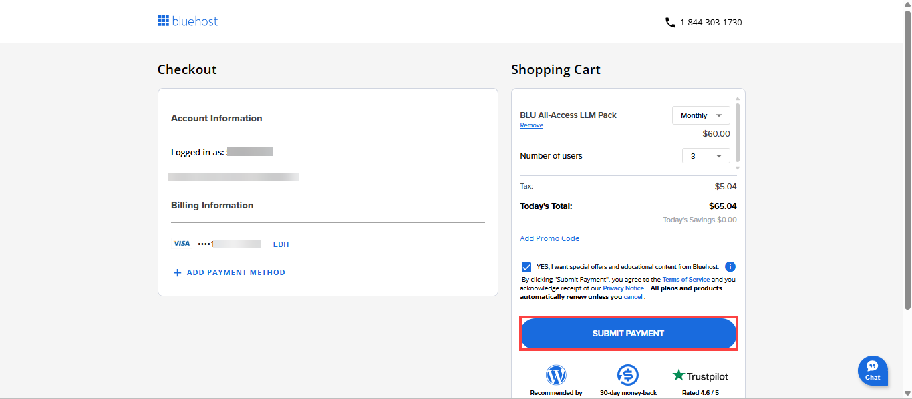Click the Visa card icon
The image size is (912, 399).
[182, 243]
